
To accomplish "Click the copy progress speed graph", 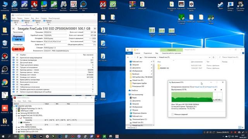I will 197,97.
